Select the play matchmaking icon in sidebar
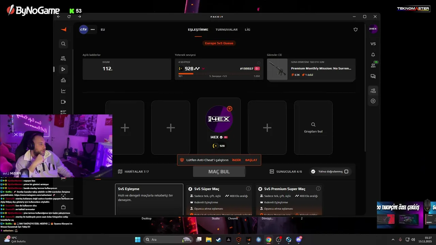The width and height of the screenshot is (436, 245). [x=63, y=69]
